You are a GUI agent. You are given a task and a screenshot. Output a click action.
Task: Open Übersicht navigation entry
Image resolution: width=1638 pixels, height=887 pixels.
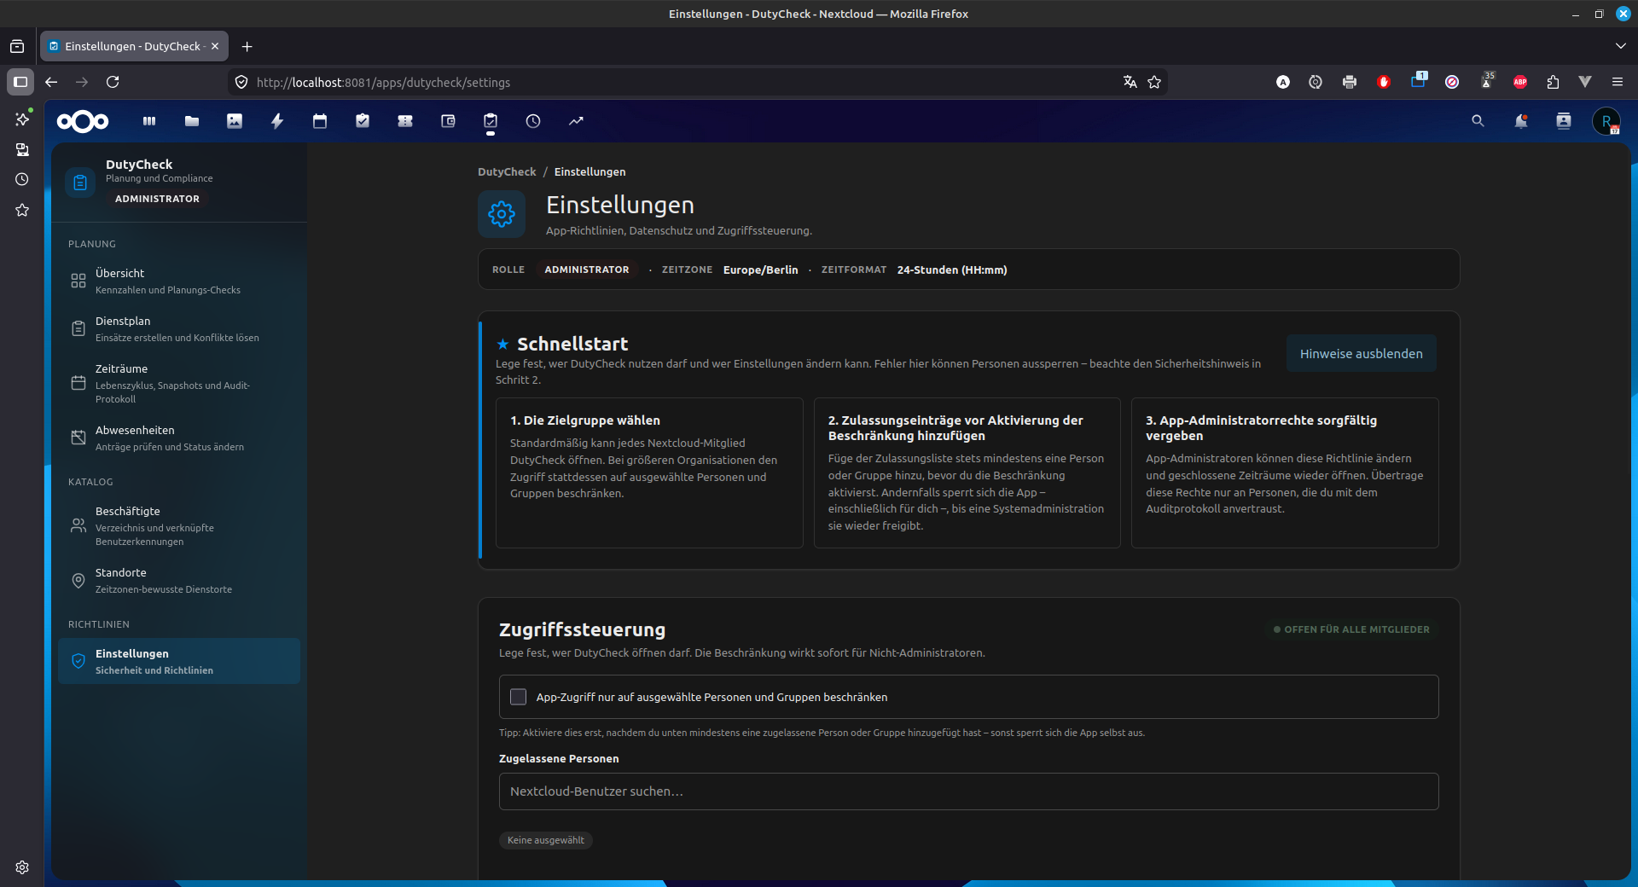tap(179, 281)
